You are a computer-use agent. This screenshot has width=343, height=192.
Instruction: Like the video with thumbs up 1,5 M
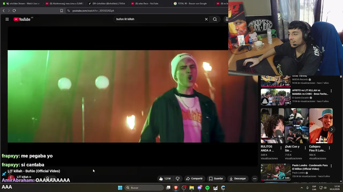(165, 179)
